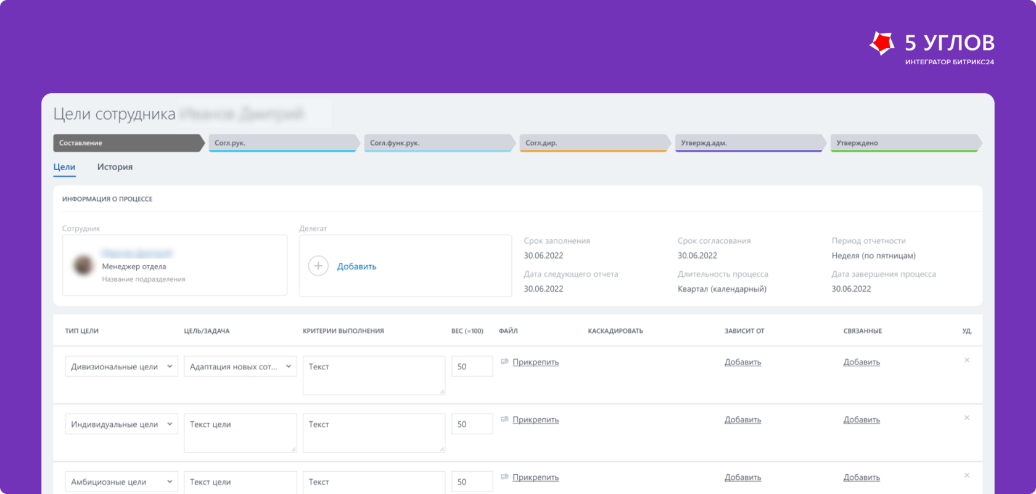1036x494 pixels.
Task: Click Текст цели field in Индивидуальные цели row
Action: pyautogui.click(x=240, y=433)
